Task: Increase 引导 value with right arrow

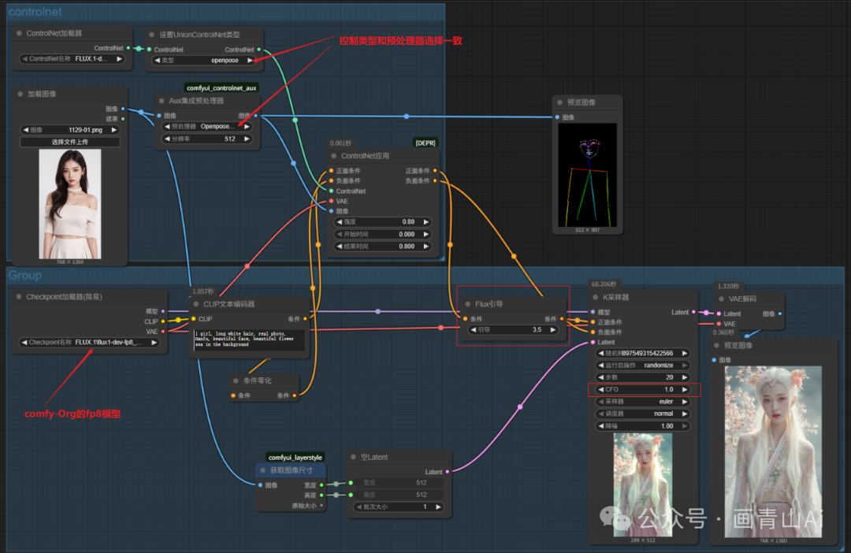Action: (x=553, y=330)
